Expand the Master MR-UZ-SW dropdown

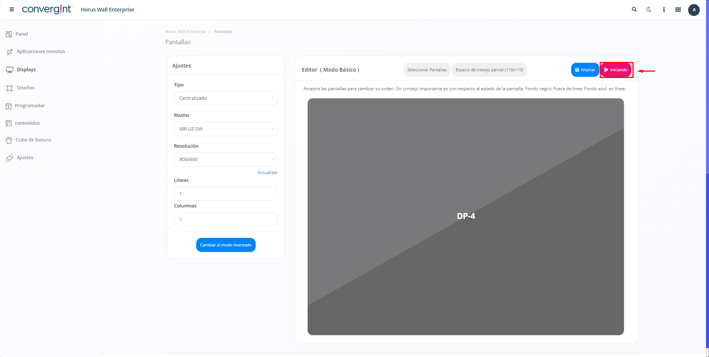click(x=226, y=129)
